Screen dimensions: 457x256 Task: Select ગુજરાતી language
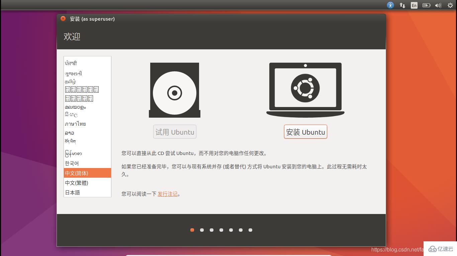pyautogui.click(x=87, y=73)
